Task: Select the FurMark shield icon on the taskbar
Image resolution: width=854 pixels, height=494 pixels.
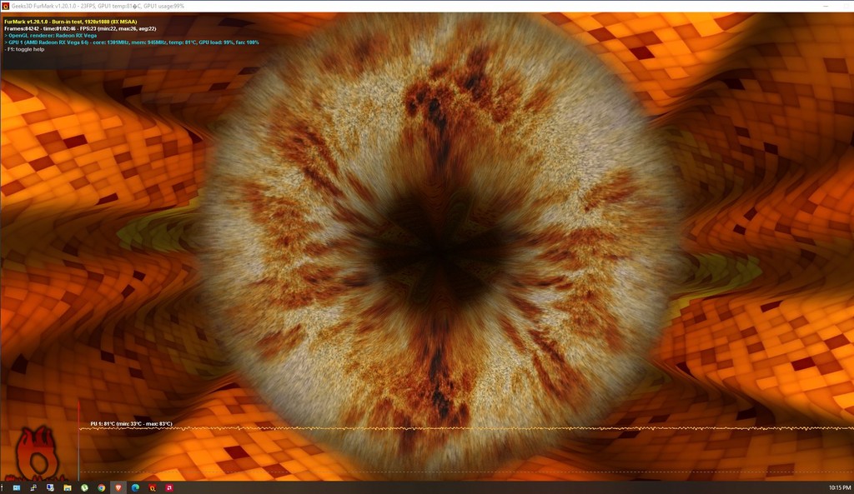Action: (118, 487)
